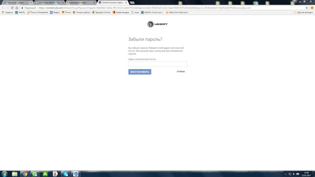Open Chrome menu via orange alert icon

(x=312, y=8)
